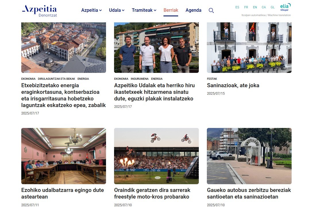Select the Berriak menu item
Screen dimensions: 310x210
point(171,10)
